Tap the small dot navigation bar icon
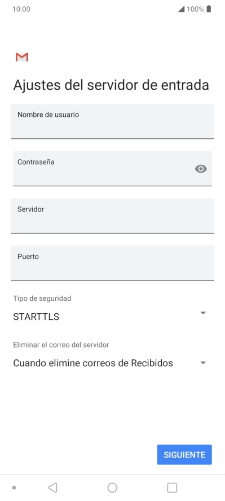Screen dimensions: 225x501 (14, 487)
